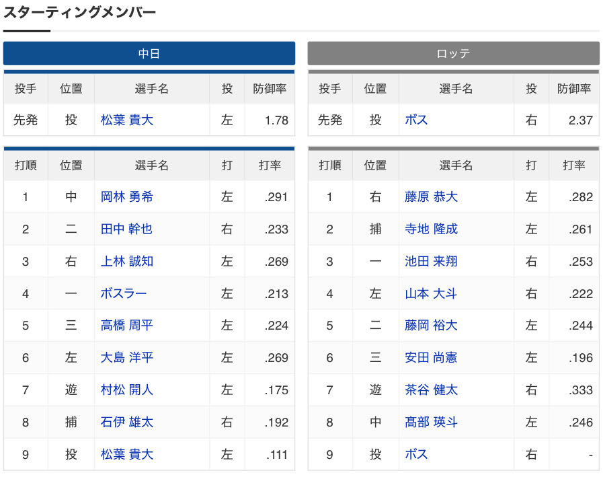The width and height of the screenshot is (603, 477).
Task: Open Lotte leadoff 藤原 恭大 link
Action: coord(431,196)
